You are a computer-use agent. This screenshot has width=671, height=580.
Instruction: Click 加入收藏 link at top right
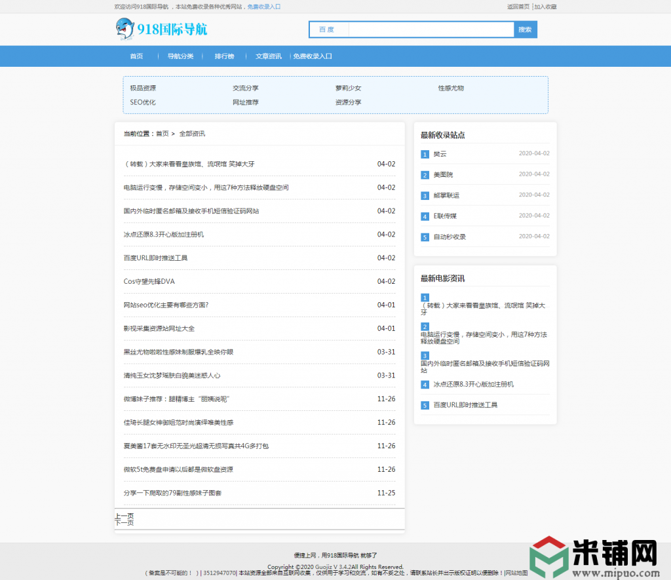pos(545,7)
